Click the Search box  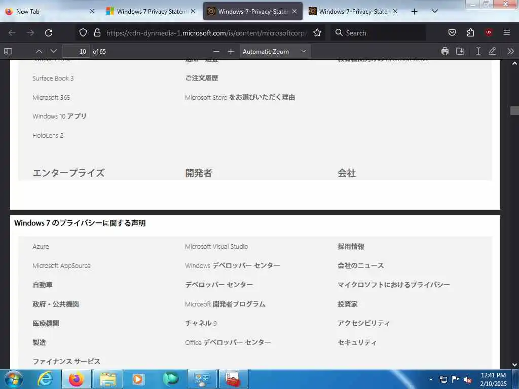378,33
